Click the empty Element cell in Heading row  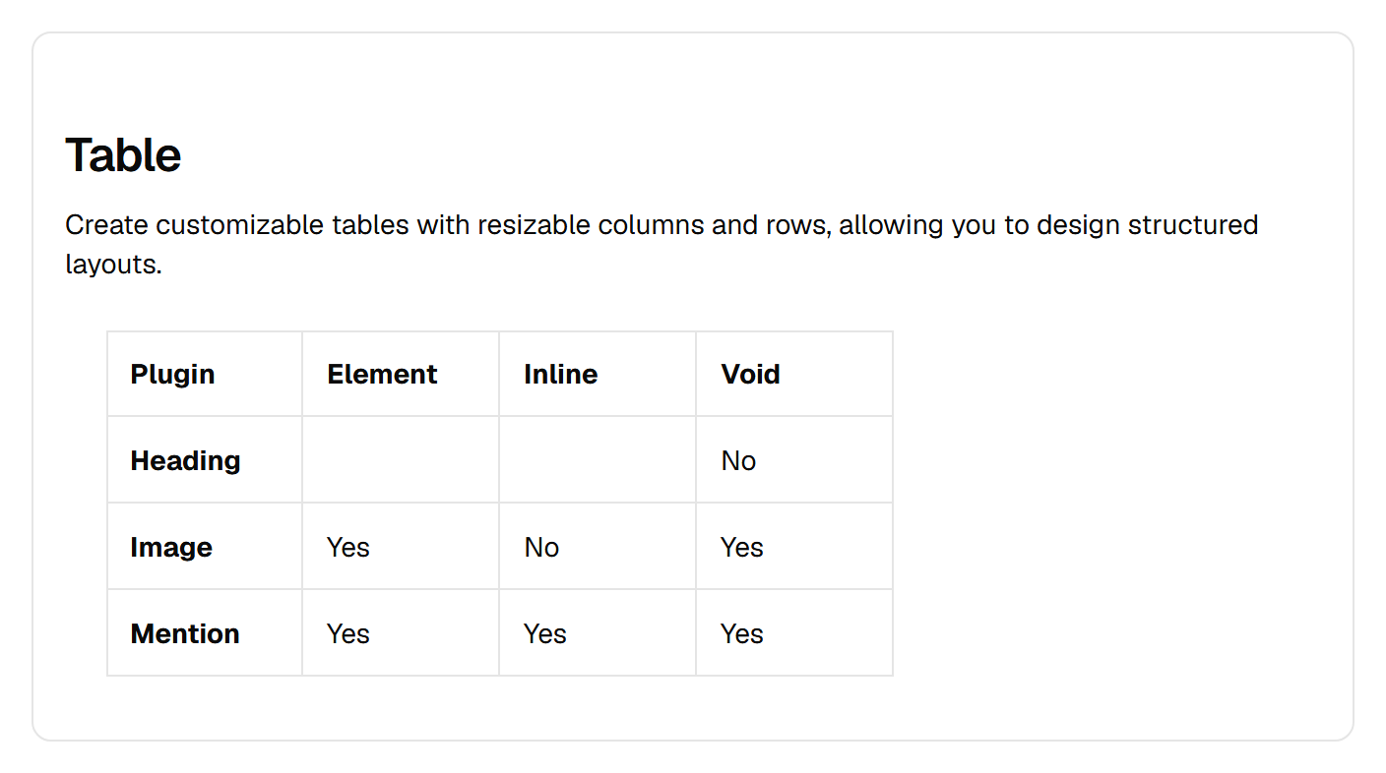coord(401,459)
